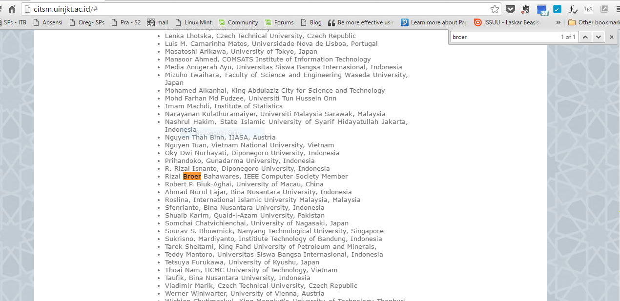Viewport: 620px width, 301px height.
Task: Go to next find result
Action: coord(599,37)
